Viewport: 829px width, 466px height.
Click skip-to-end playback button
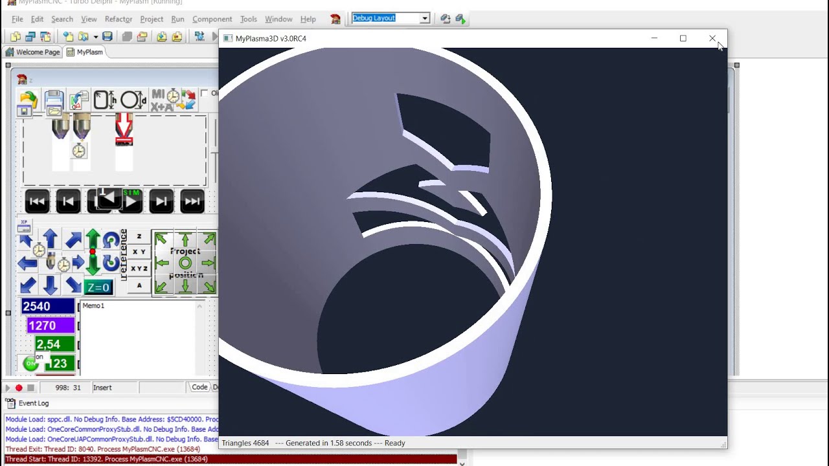coord(192,201)
